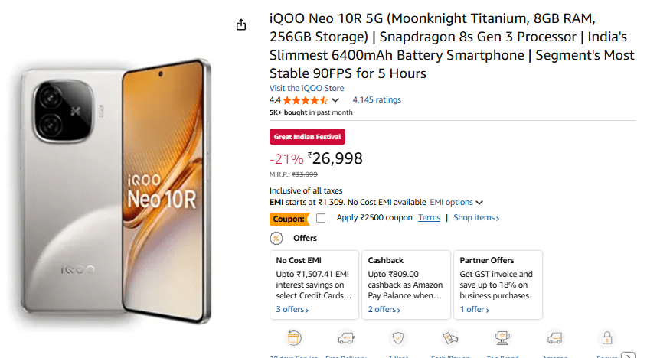
Task: Click the Free Delivery truck icon
Action: click(345, 339)
